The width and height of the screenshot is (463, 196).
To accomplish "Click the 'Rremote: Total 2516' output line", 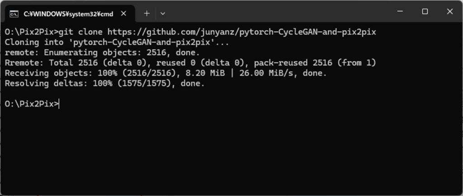I will pyautogui.click(x=190, y=63).
